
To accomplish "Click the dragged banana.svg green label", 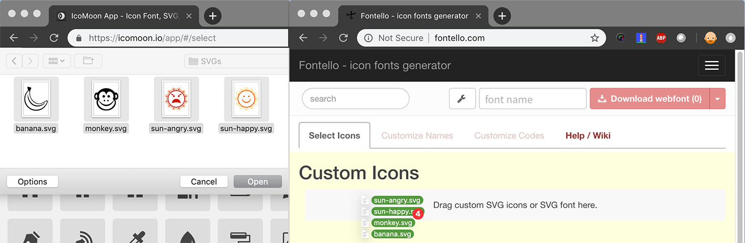I will tap(393, 234).
